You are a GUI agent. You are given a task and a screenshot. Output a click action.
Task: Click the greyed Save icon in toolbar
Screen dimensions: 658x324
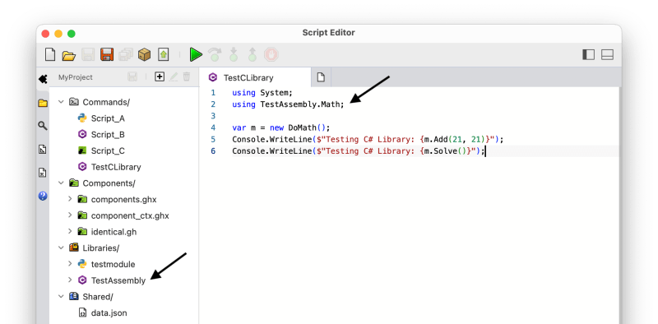88,54
